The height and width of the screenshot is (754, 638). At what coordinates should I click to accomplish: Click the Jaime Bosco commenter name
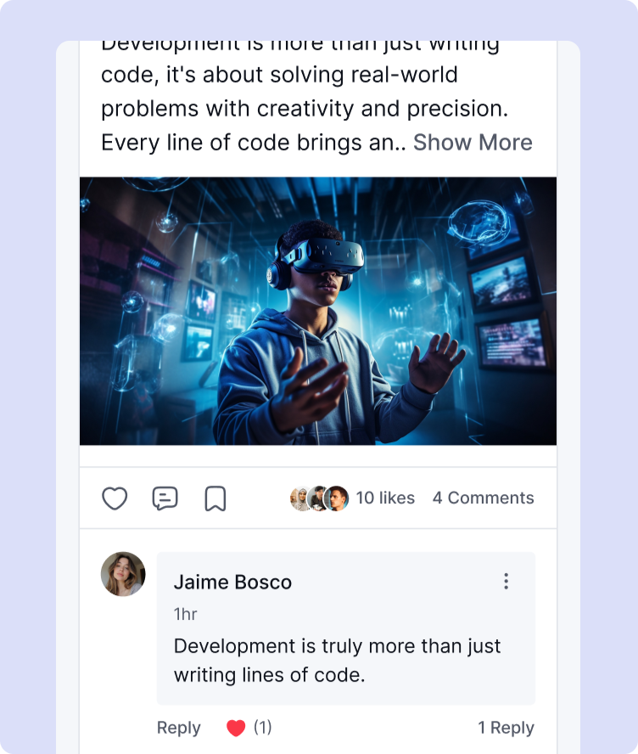232,582
